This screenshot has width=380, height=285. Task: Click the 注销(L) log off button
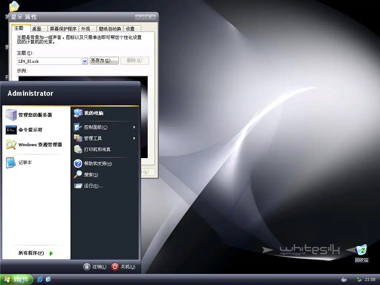95,267
